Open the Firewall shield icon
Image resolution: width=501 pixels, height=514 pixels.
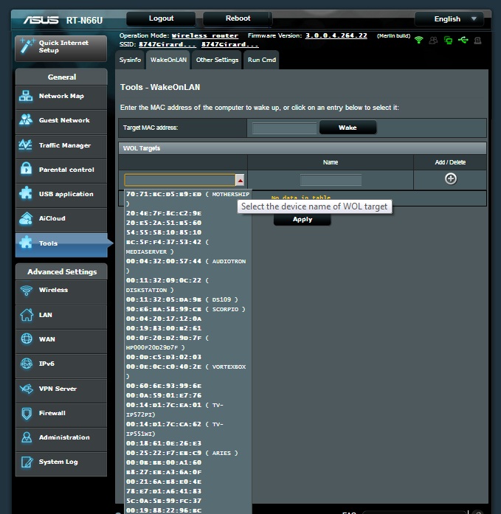(x=27, y=413)
